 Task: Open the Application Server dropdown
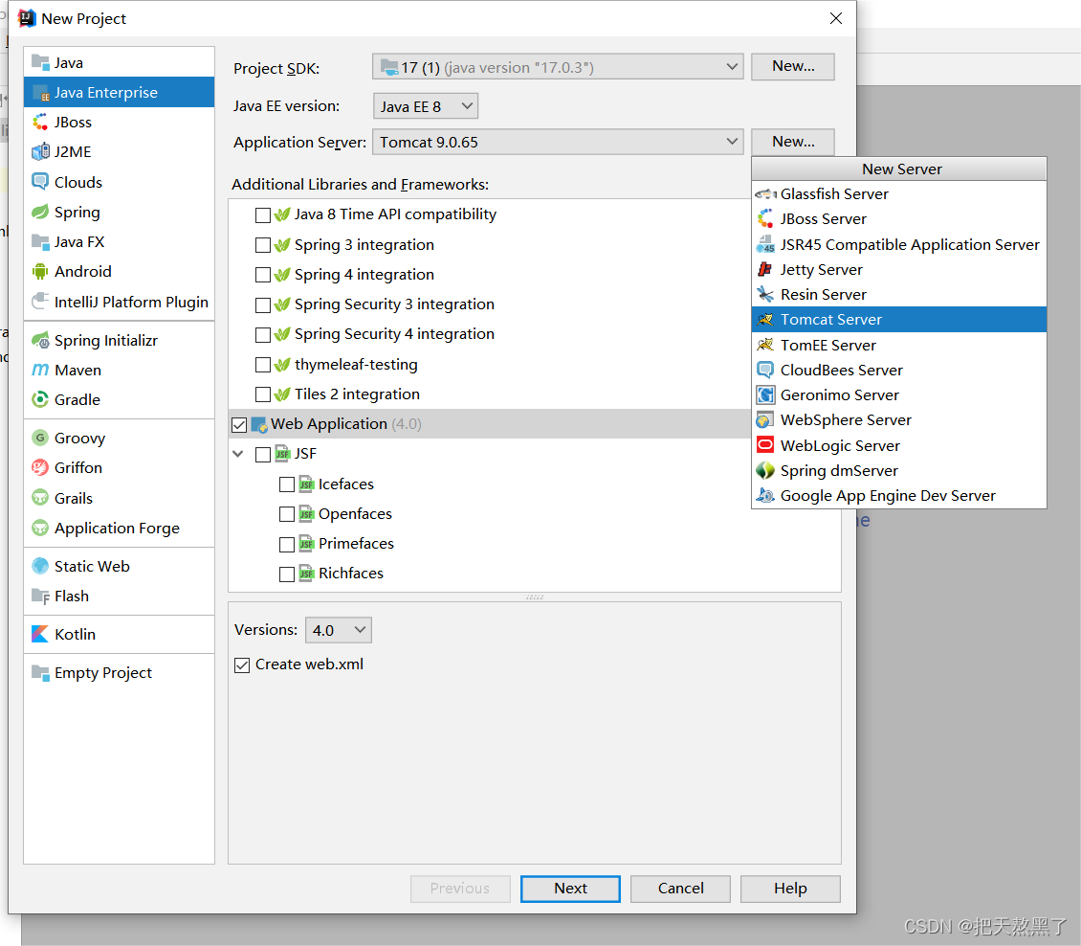[x=558, y=142]
